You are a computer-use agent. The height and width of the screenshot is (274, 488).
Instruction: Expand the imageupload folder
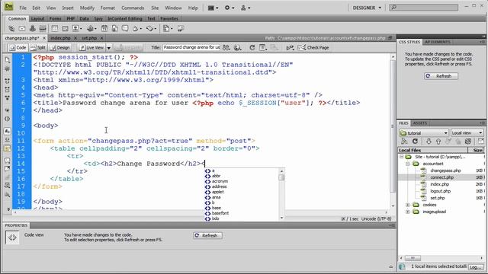coord(408,212)
